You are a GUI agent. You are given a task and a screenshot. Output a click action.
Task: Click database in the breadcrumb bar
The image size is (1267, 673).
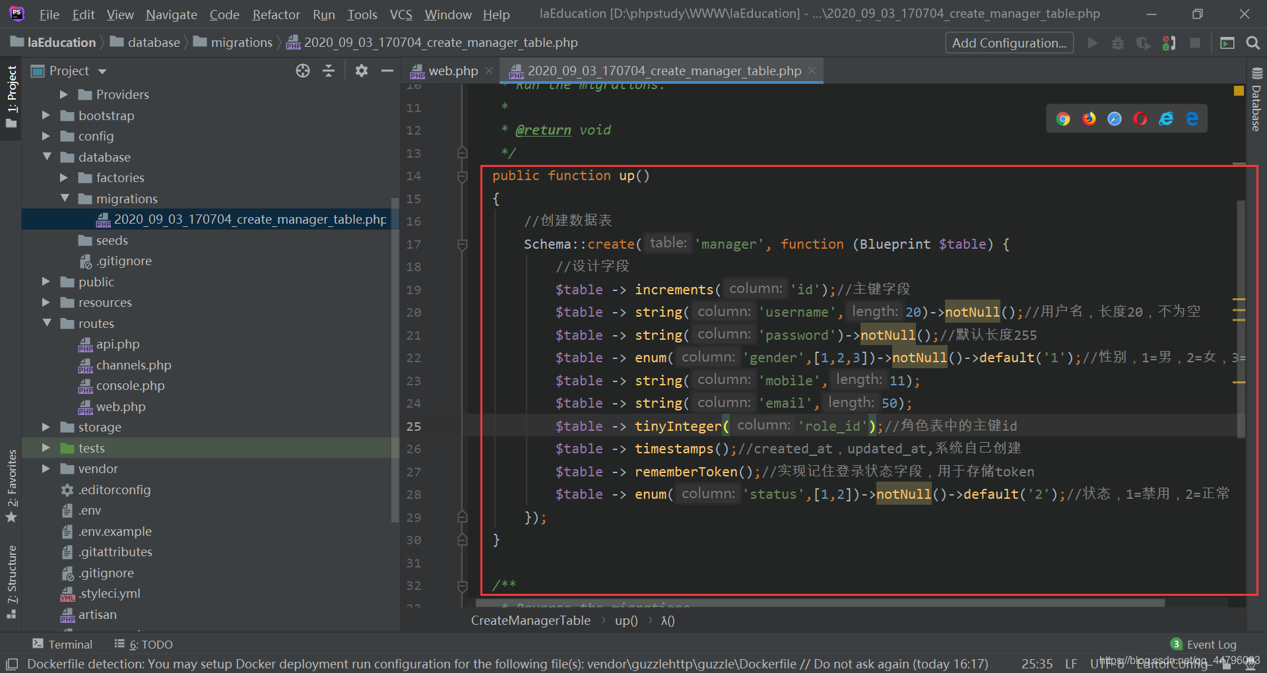pyautogui.click(x=154, y=43)
